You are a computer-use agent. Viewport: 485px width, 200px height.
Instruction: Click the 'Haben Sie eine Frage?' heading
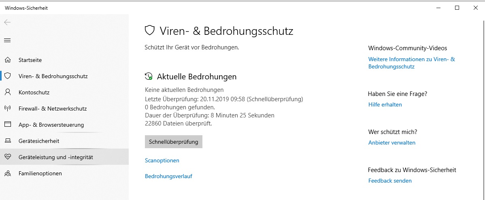398,94
